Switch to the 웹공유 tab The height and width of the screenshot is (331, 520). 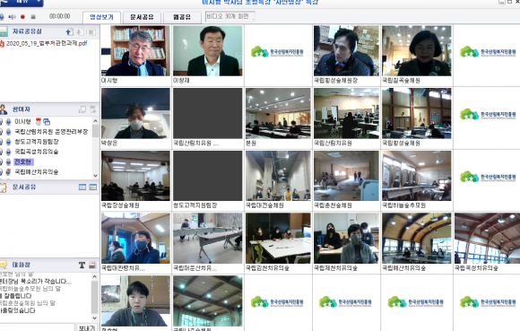[x=182, y=17]
